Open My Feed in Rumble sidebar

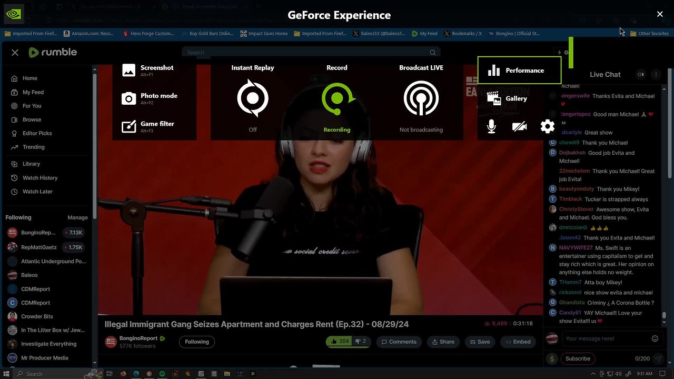tap(27, 92)
